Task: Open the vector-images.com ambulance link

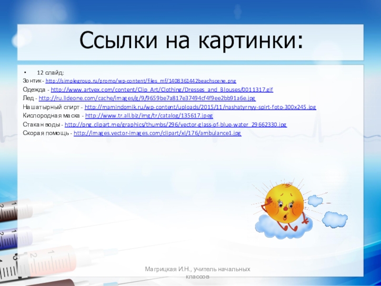Action: [158, 133]
